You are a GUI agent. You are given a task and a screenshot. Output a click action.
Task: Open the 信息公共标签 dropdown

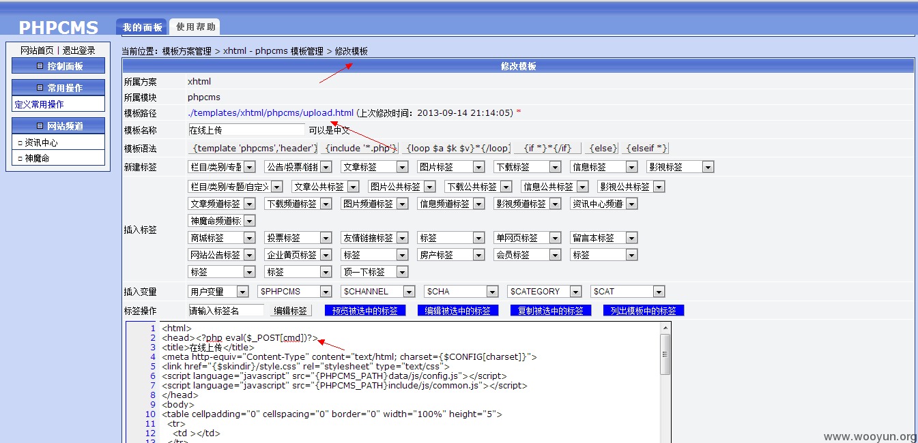pos(555,187)
